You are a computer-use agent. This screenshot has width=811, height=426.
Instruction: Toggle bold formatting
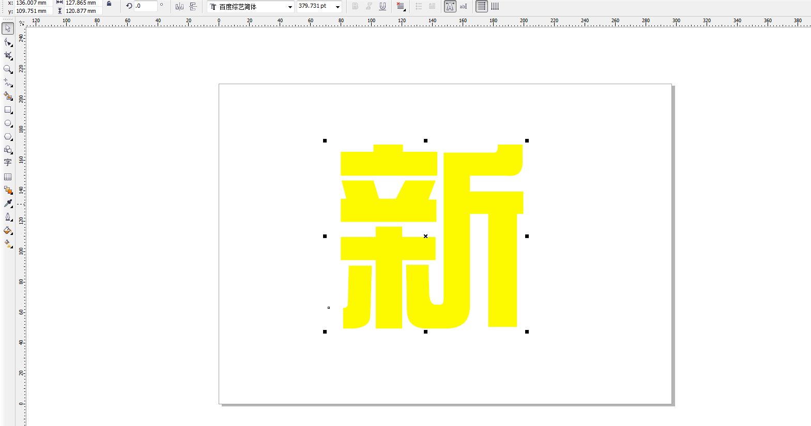click(x=355, y=6)
